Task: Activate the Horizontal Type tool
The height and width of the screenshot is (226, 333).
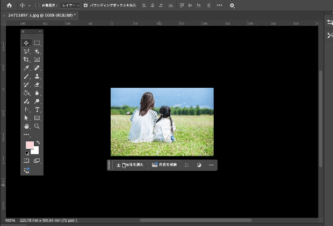Action: tap(37, 109)
